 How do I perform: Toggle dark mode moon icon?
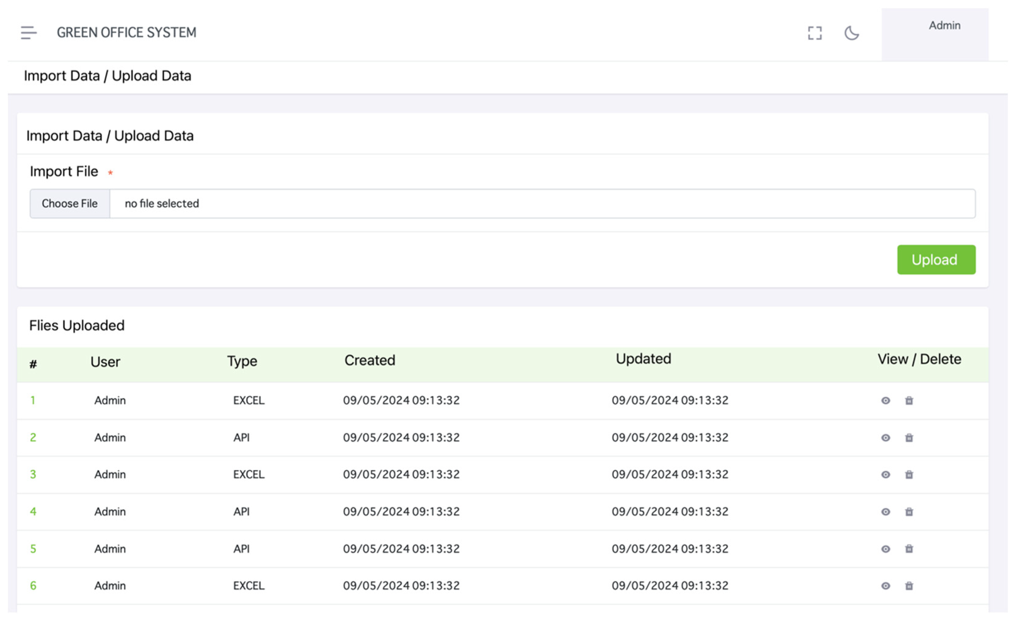(x=851, y=33)
